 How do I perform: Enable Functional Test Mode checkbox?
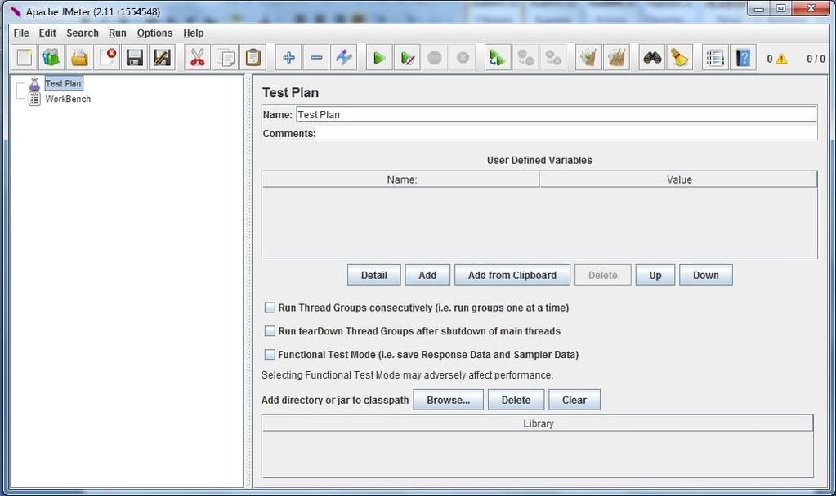(x=270, y=354)
